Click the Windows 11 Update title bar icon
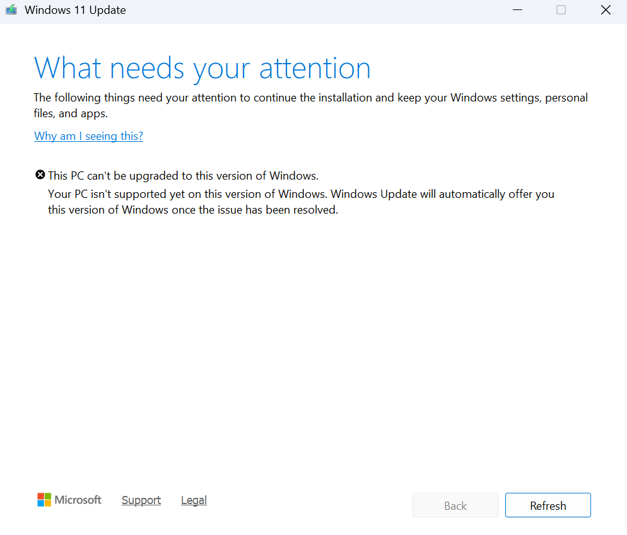 11,9
